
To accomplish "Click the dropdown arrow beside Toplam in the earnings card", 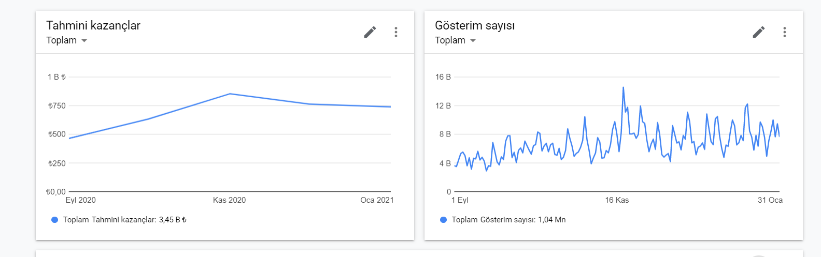I will (84, 41).
